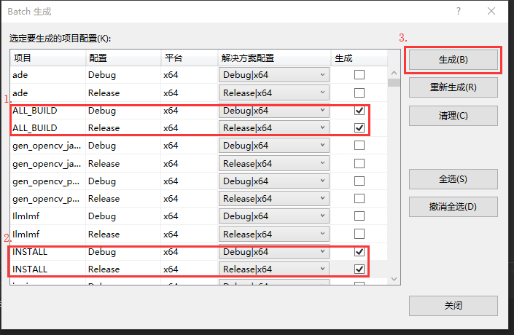Click the 清理(C) clean button

453,116
